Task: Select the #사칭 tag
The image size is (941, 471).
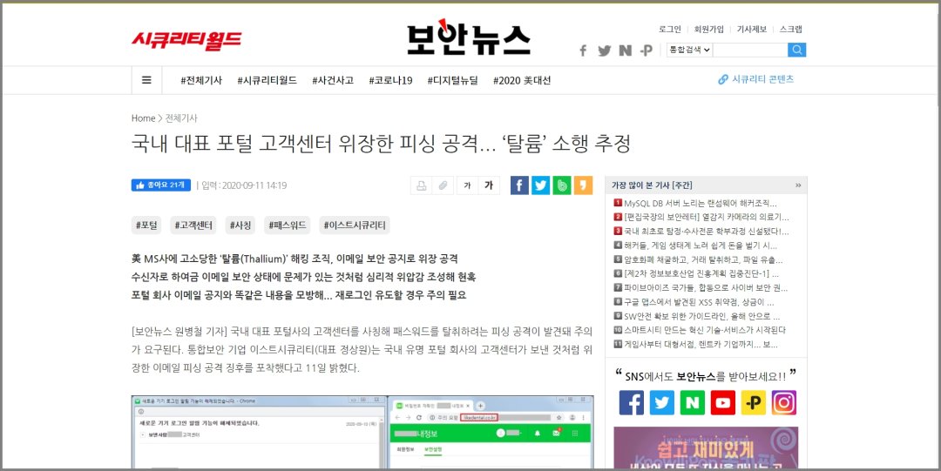Action: tap(240, 225)
